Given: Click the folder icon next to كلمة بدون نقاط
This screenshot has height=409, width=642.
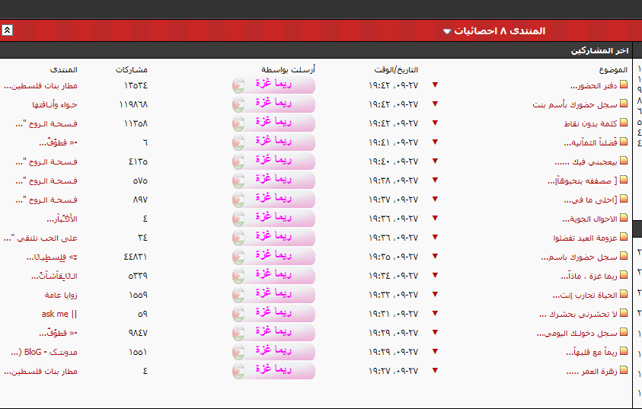Looking at the screenshot, I should click(624, 123).
